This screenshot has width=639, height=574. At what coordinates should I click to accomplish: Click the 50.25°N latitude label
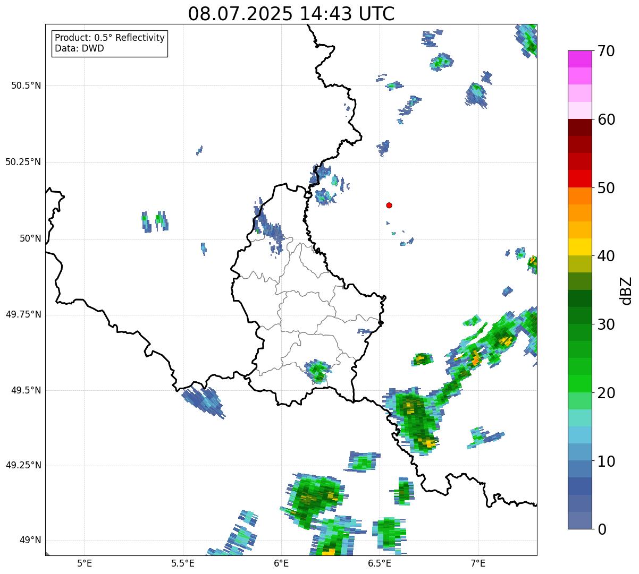point(23,162)
